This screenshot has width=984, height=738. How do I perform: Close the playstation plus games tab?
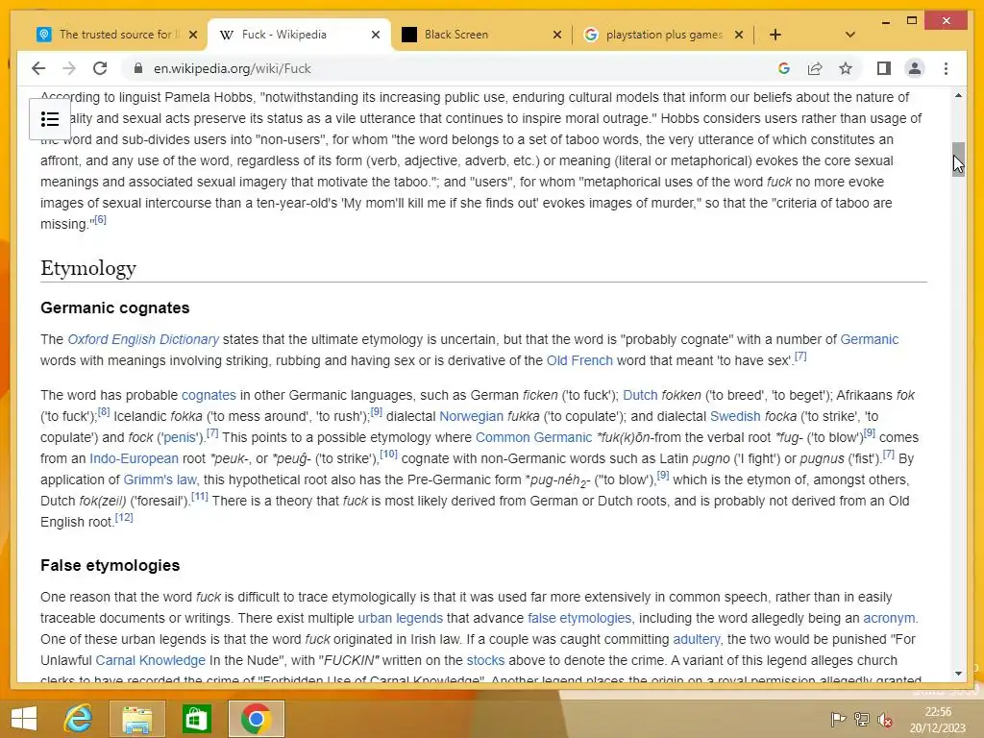739,35
